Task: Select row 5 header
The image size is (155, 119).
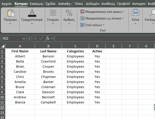Action: [x=3, y=72]
